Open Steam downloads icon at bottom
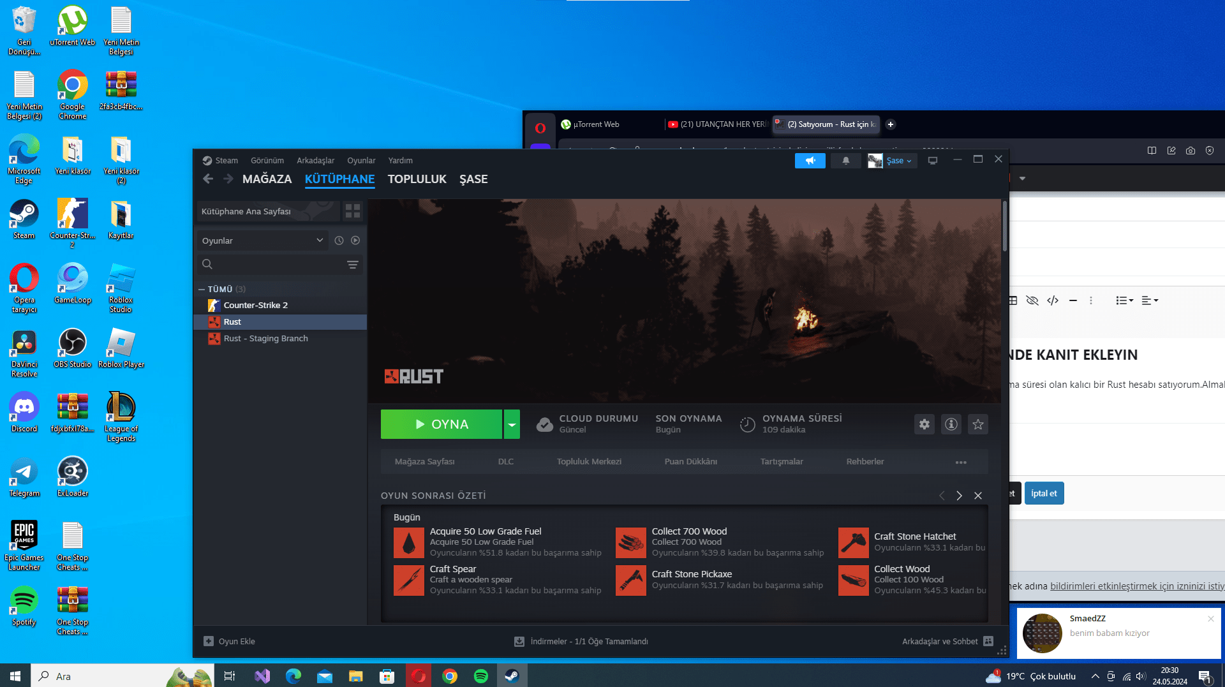The image size is (1225, 687). (x=519, y=641)
